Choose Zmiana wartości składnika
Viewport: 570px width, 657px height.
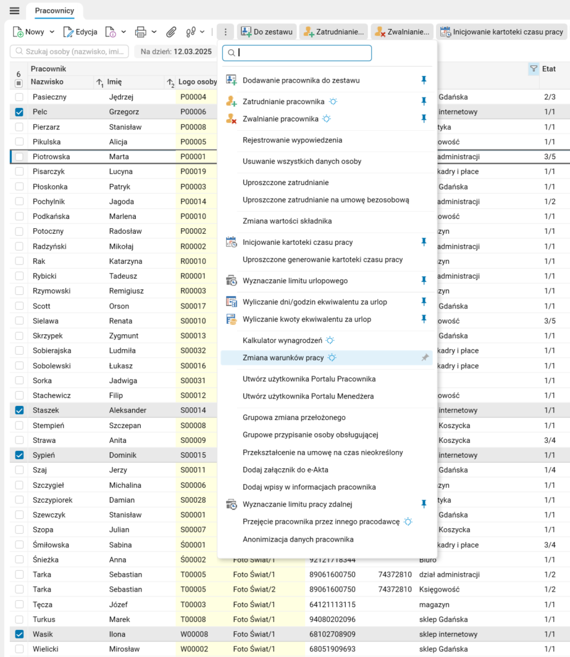(287, 221)
